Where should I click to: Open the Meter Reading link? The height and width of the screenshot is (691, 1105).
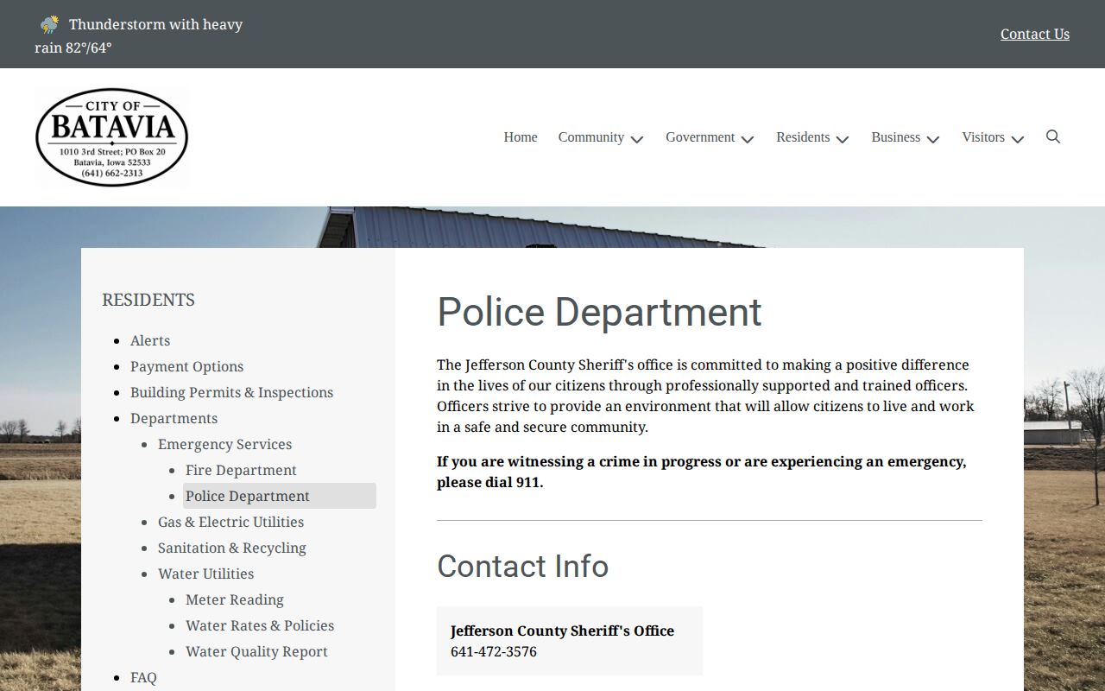pos(235,599)
